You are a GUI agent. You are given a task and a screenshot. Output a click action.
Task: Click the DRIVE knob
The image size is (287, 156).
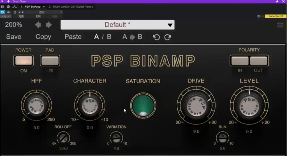[x=196, y=106]
